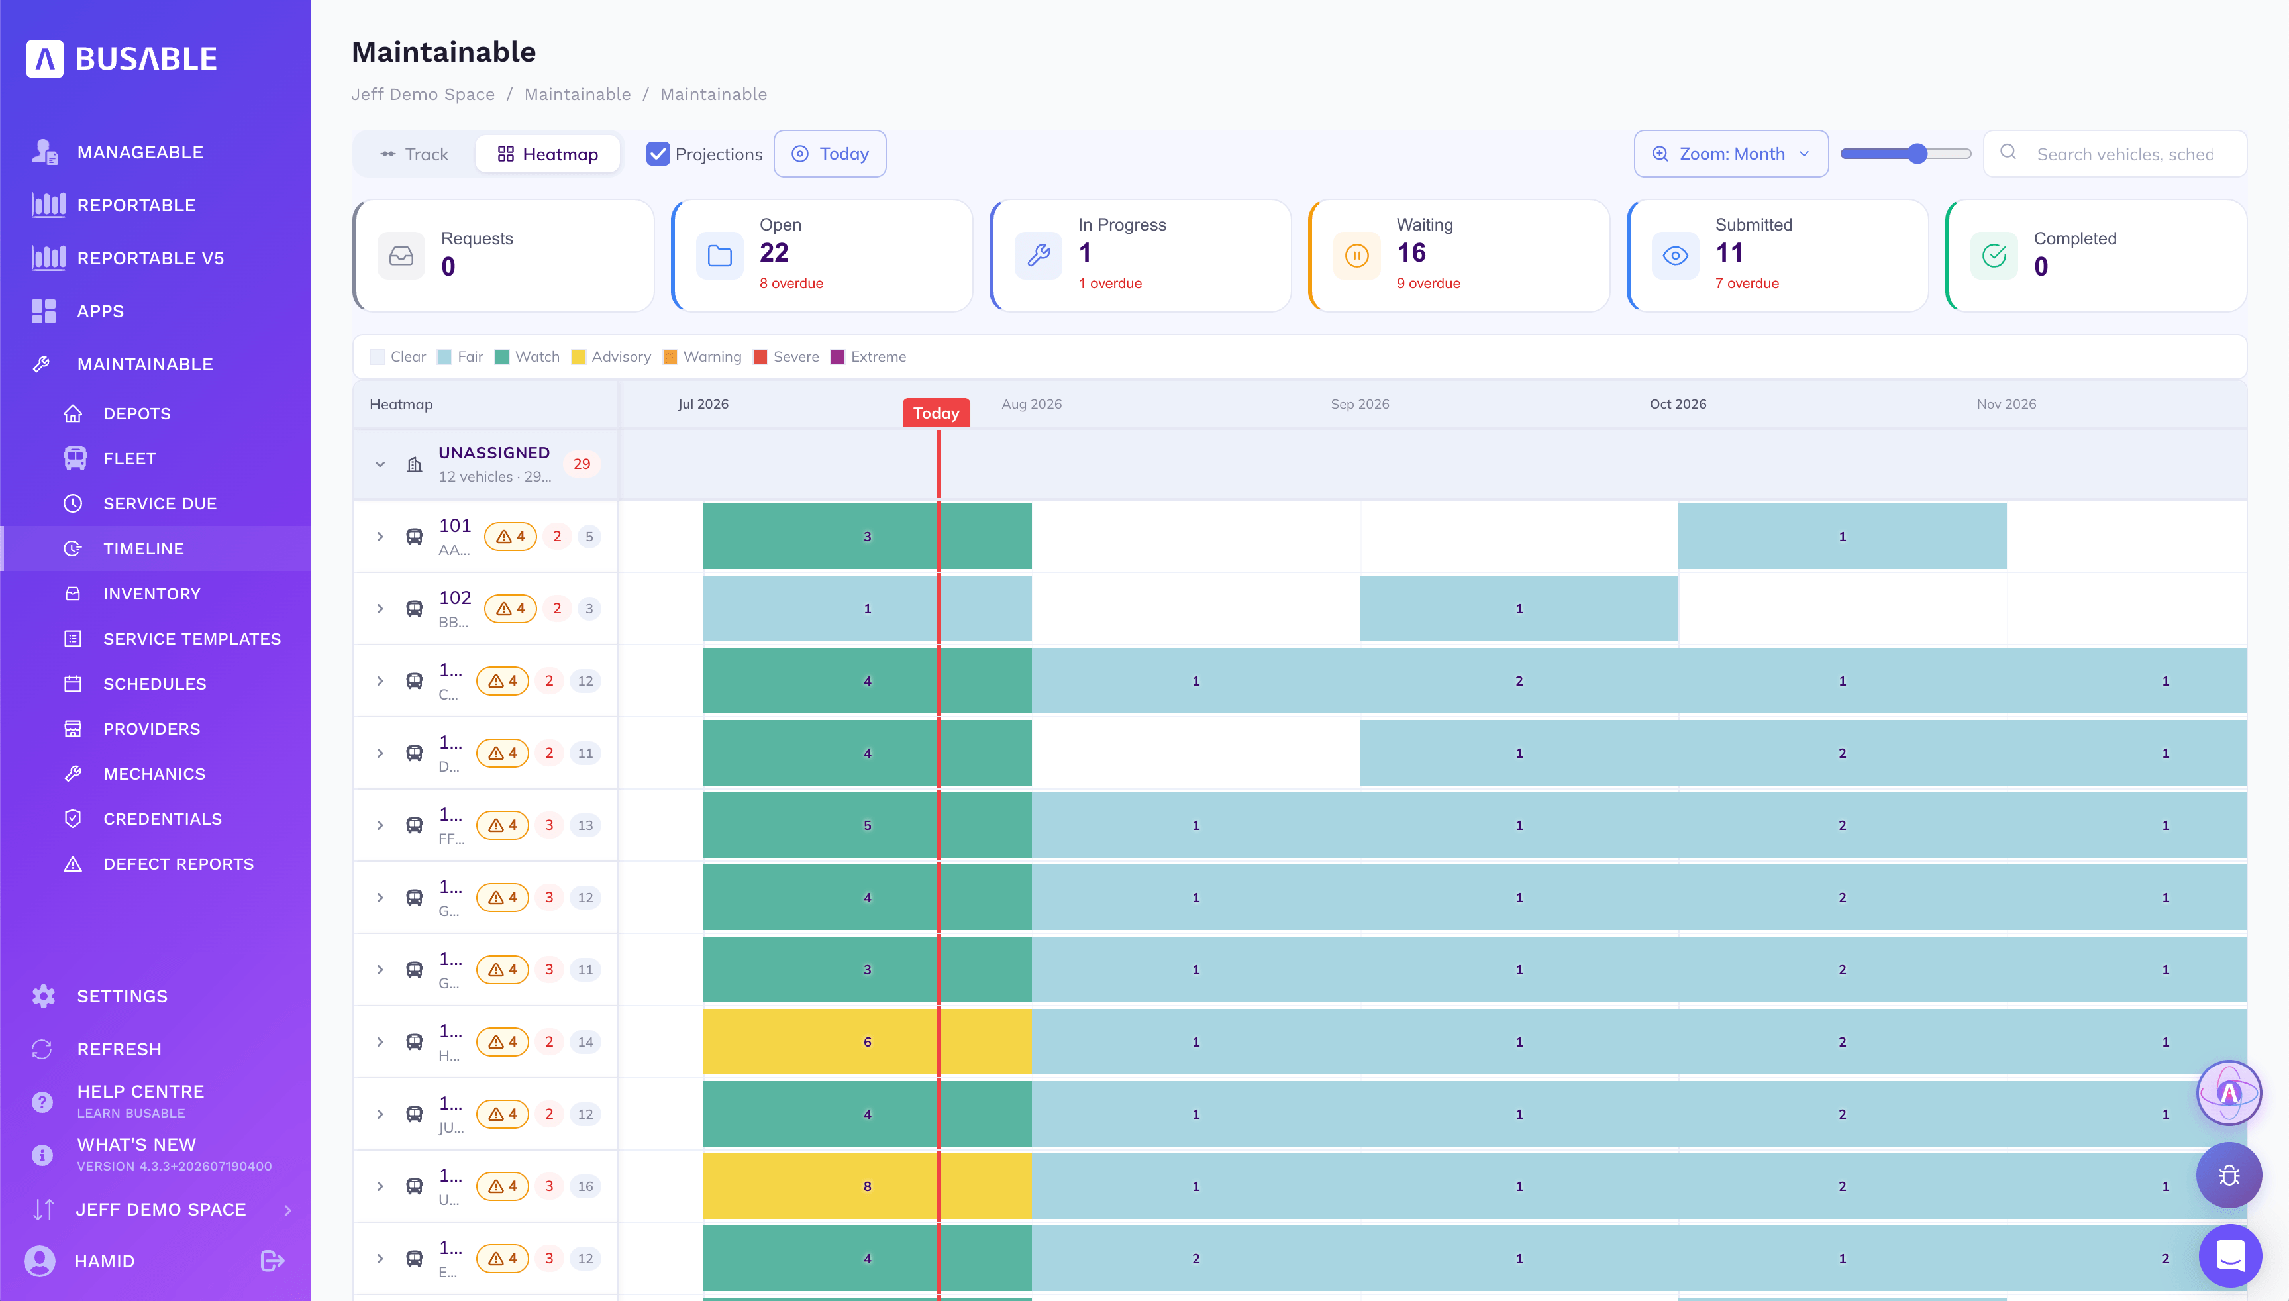This screenshot has height=1301, width=2289.
Task: Open the Open requests card
Action: 821,256
